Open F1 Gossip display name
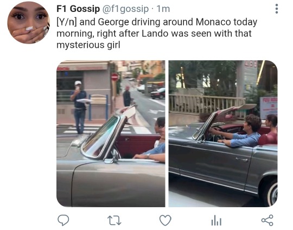293x230 pixels. [78, 9]
